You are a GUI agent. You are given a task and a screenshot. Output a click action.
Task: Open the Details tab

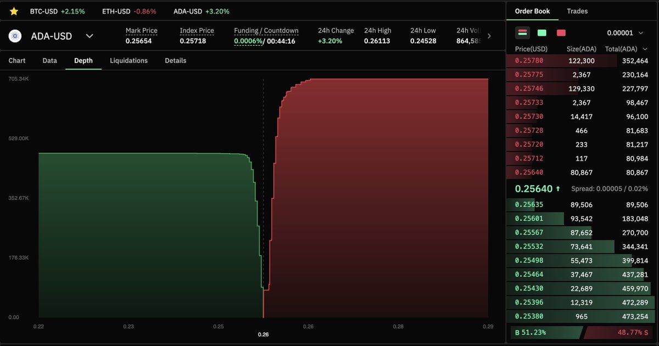[175, 60]
